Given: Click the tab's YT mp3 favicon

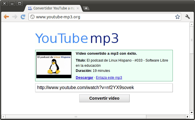Looking at the screenshot, I should tap(30, 8).
